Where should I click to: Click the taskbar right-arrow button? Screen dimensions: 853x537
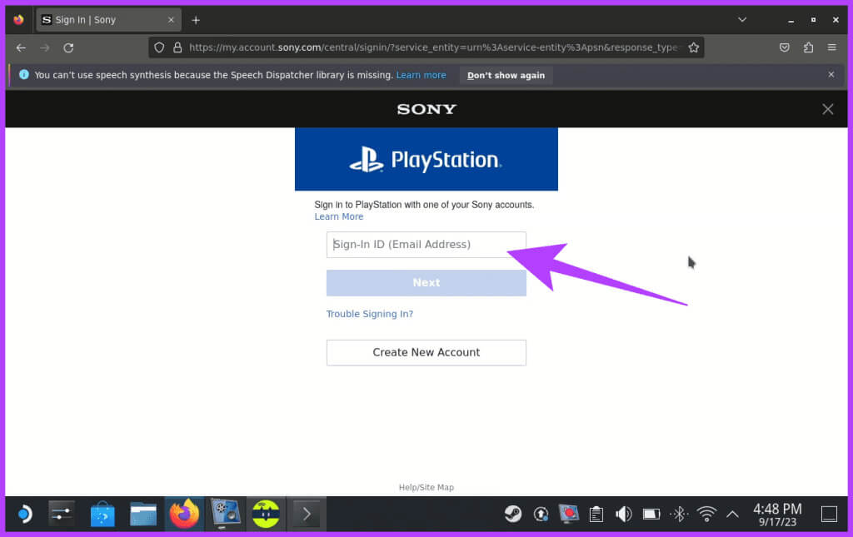point(307,514)
